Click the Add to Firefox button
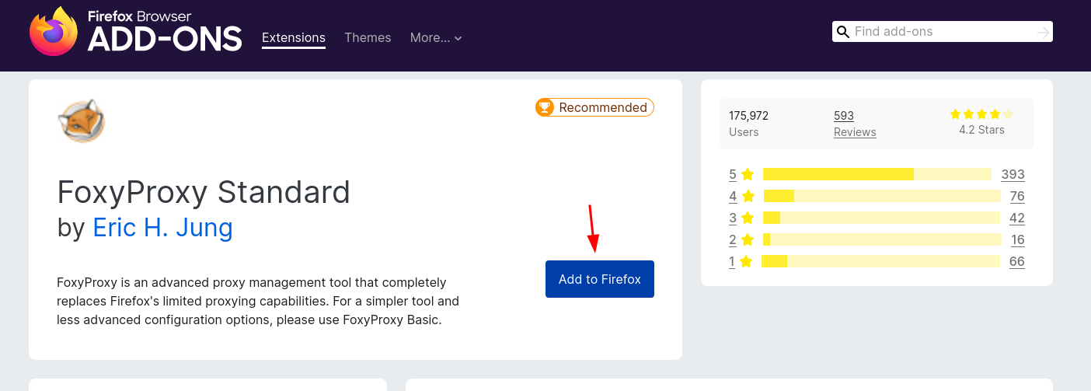Image resolution: width=1091 pixels, height=391 pixels. pos(600,279)
